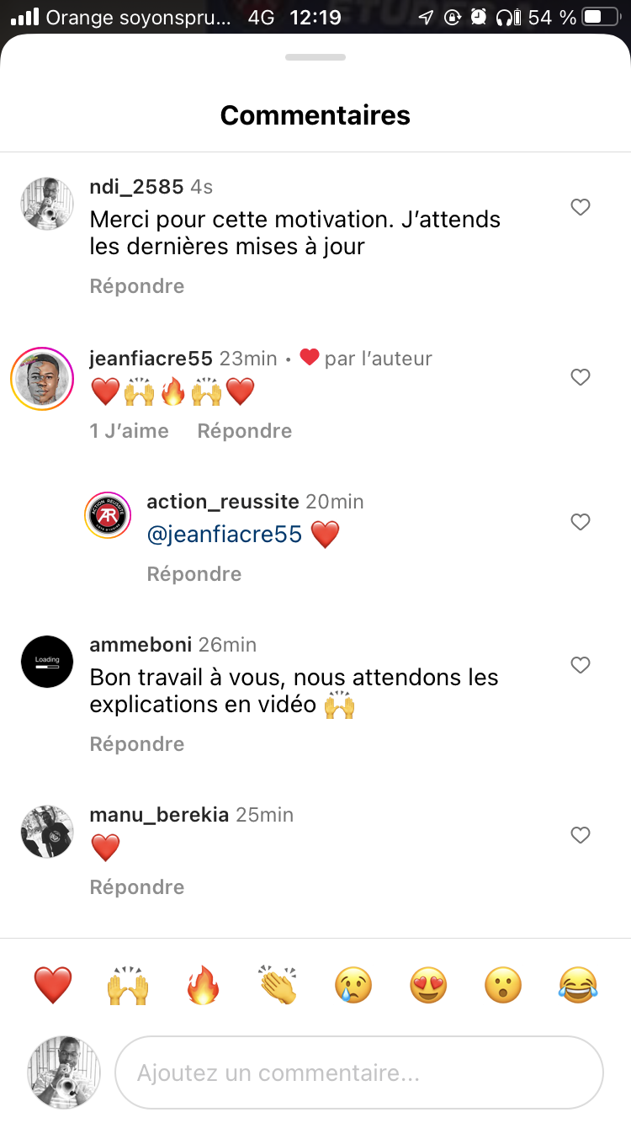Screen dimensions: 631x1123
Task: Like the comment by ammeboni
Action: pyautogui.click(x=581, y=665)
